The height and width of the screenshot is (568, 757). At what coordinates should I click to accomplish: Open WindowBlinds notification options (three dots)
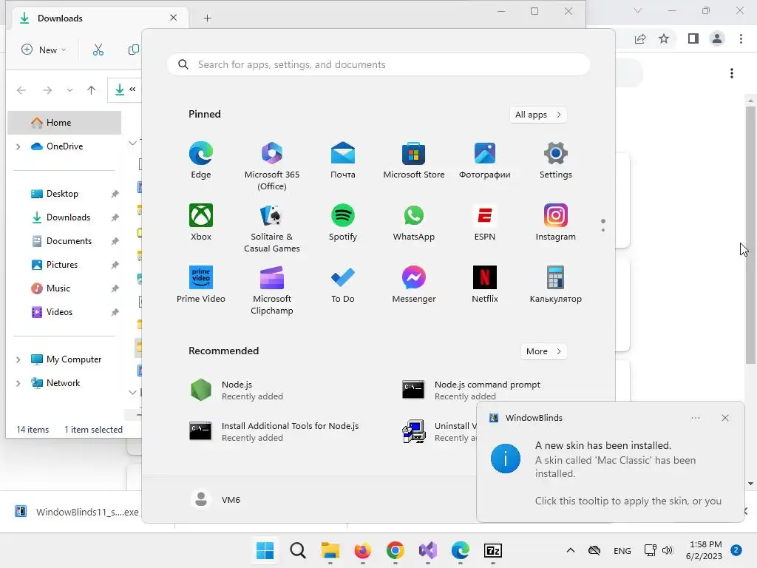695,418
